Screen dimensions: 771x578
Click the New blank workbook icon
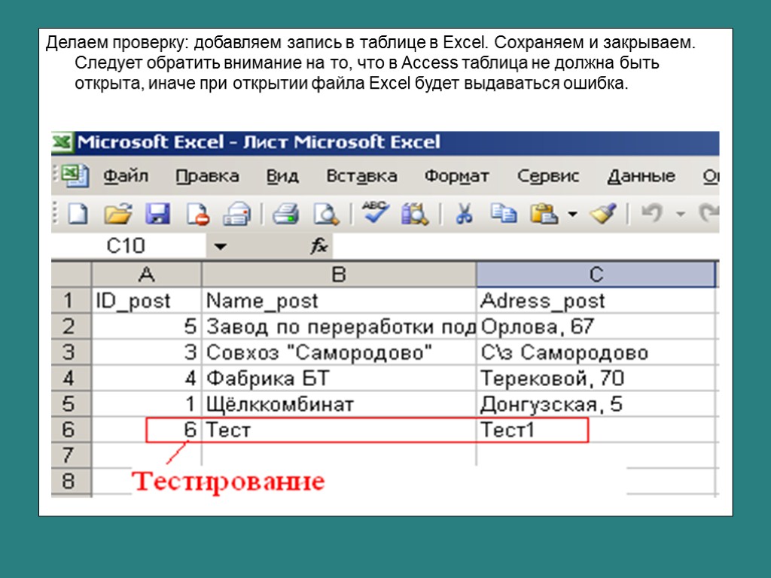[x=78, y=214]
